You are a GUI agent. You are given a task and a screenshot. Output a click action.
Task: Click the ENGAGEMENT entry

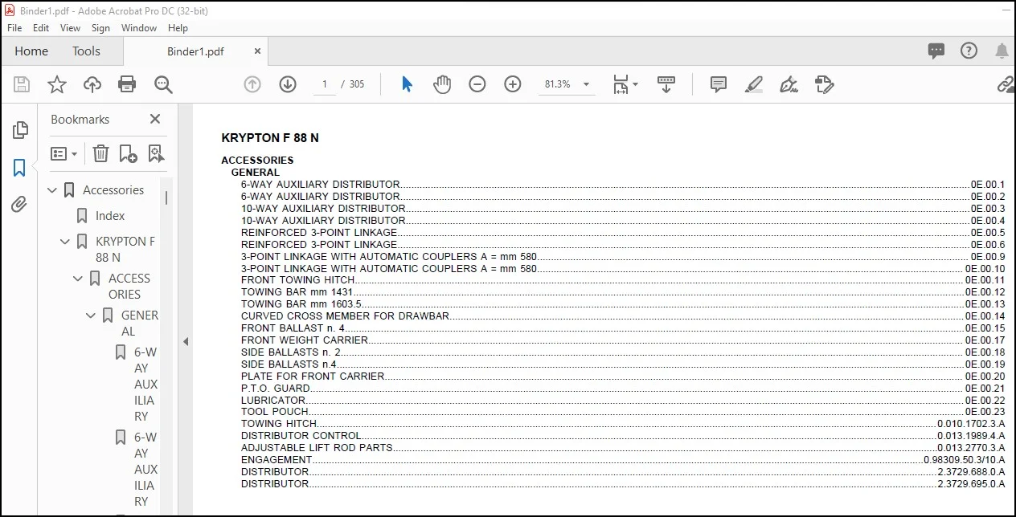click(x=623, y=460)
